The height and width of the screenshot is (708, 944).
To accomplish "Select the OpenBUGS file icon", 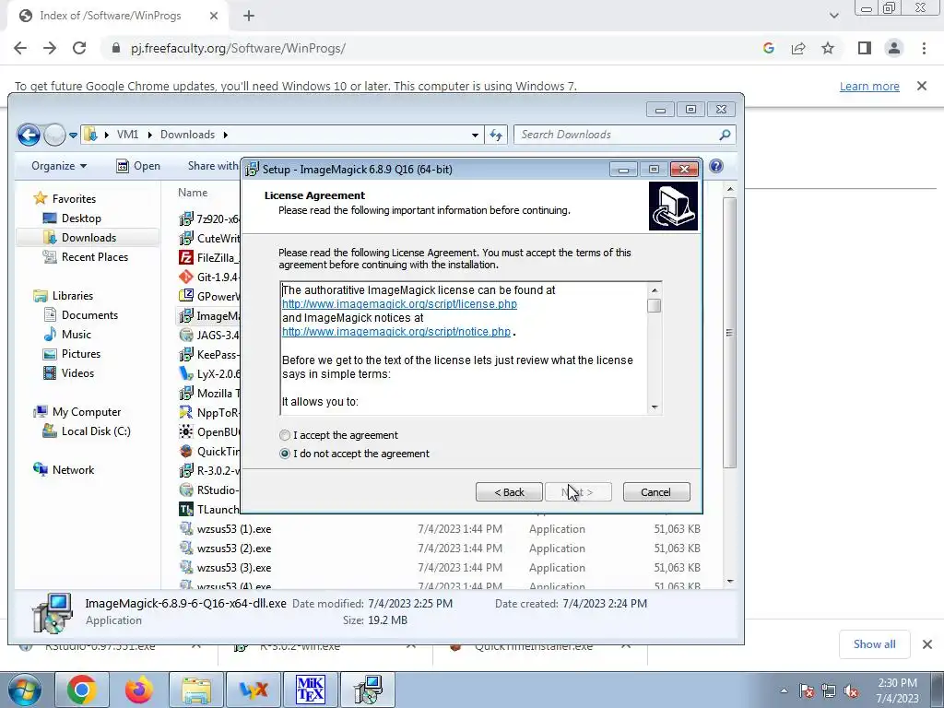I will [x=186, y=431].
